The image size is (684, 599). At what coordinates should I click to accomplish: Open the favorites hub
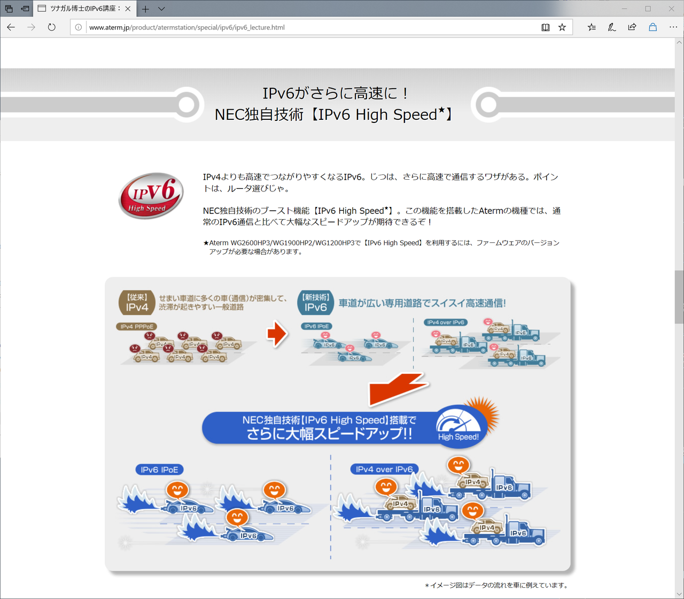592,27
